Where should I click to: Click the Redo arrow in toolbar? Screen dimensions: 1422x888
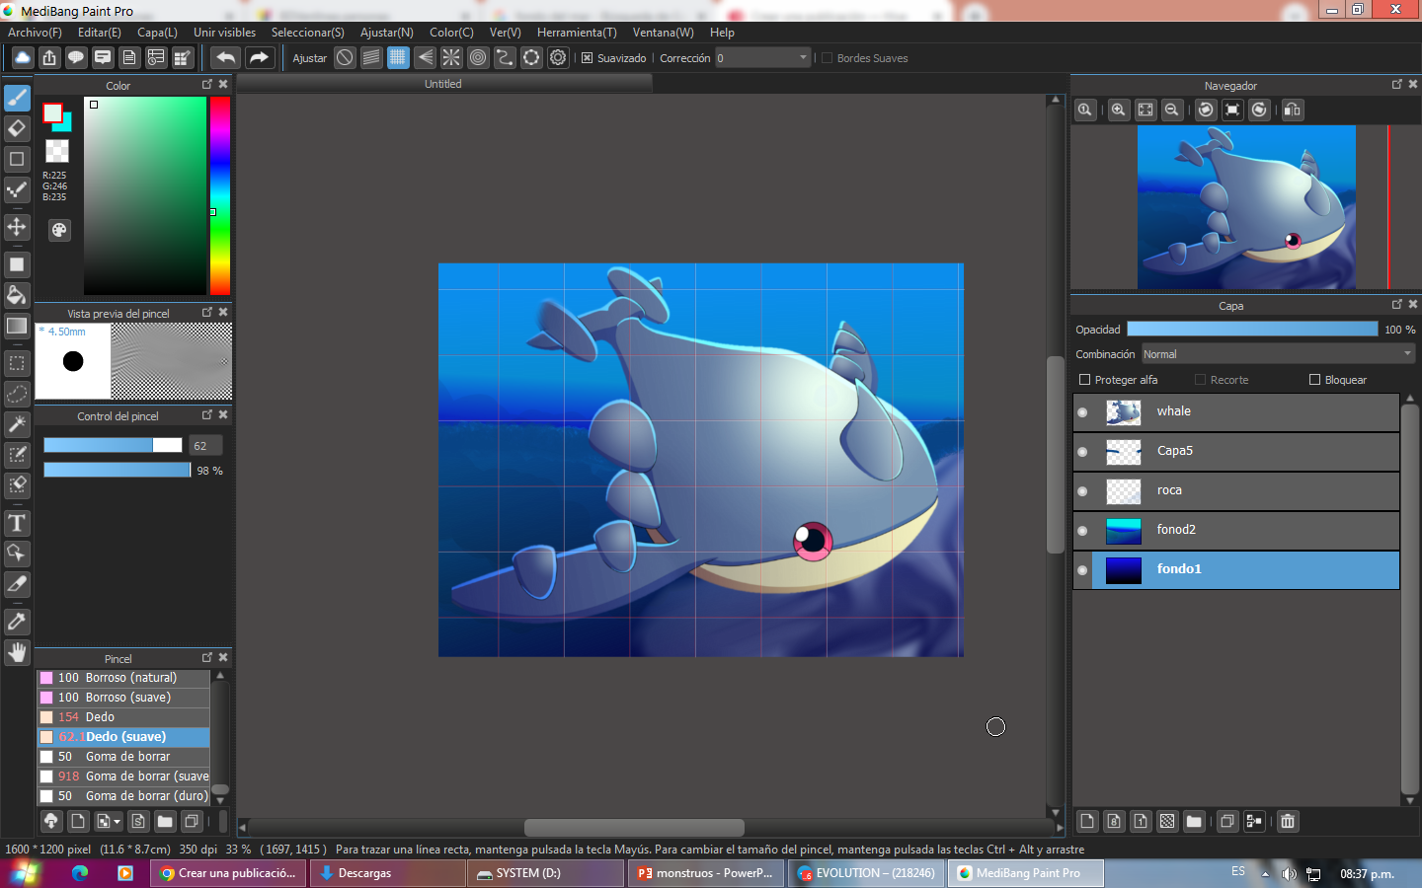click(x=259, y=57)
